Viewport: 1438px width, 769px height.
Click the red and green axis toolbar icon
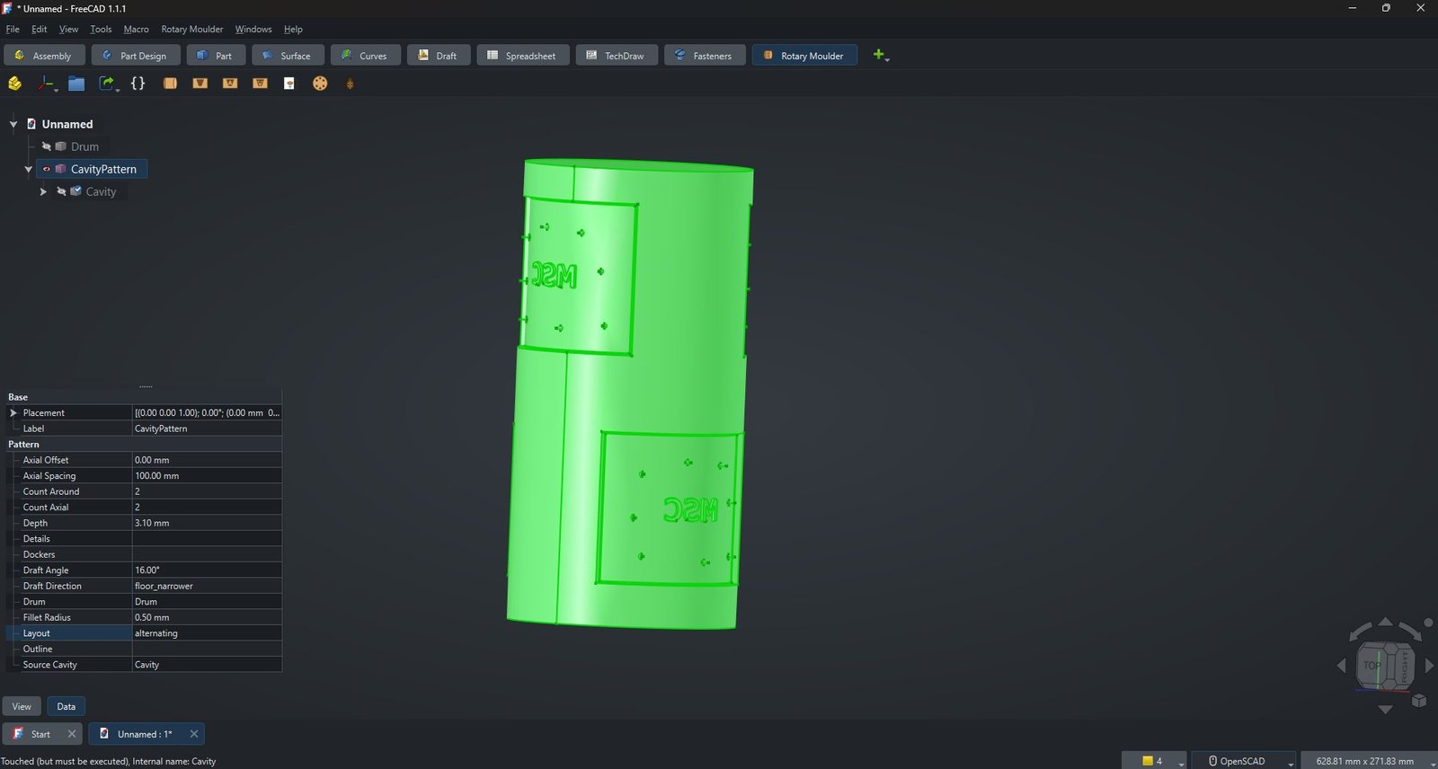click(45, 84)
